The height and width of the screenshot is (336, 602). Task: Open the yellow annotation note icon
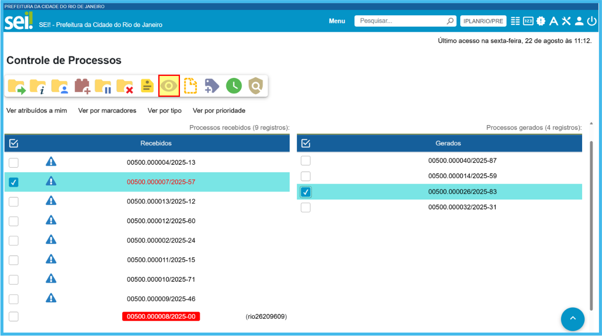click(x=147, y=86)
